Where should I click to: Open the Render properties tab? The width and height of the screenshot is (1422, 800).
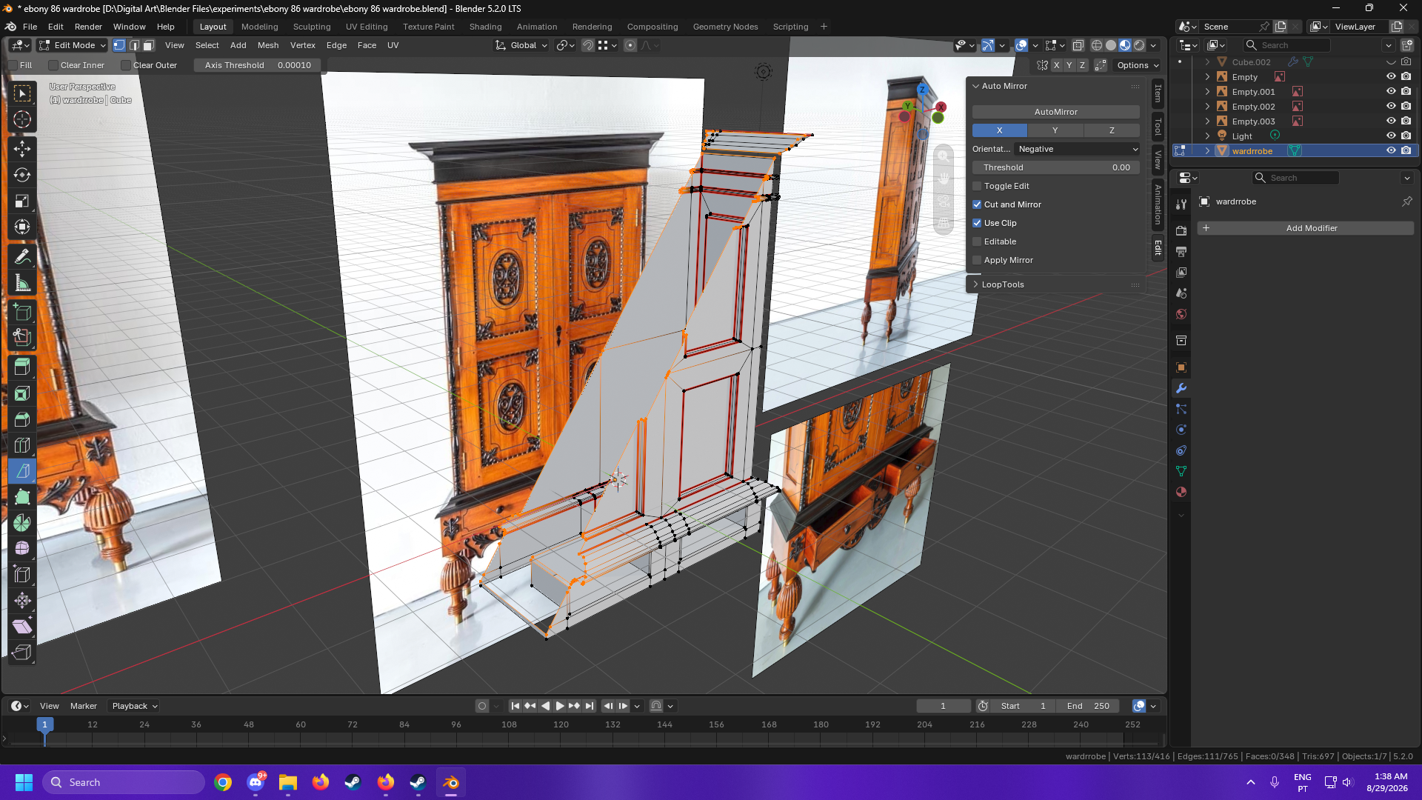coord(1181,231)
